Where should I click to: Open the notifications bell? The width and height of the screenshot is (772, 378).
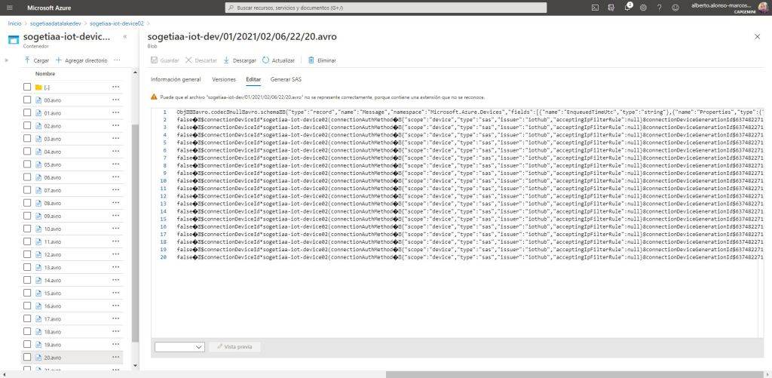[x=628, y=7]
